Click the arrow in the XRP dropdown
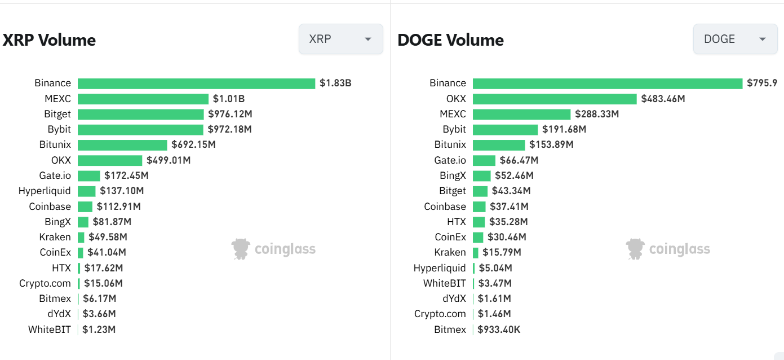 click(x=368, y=39)
